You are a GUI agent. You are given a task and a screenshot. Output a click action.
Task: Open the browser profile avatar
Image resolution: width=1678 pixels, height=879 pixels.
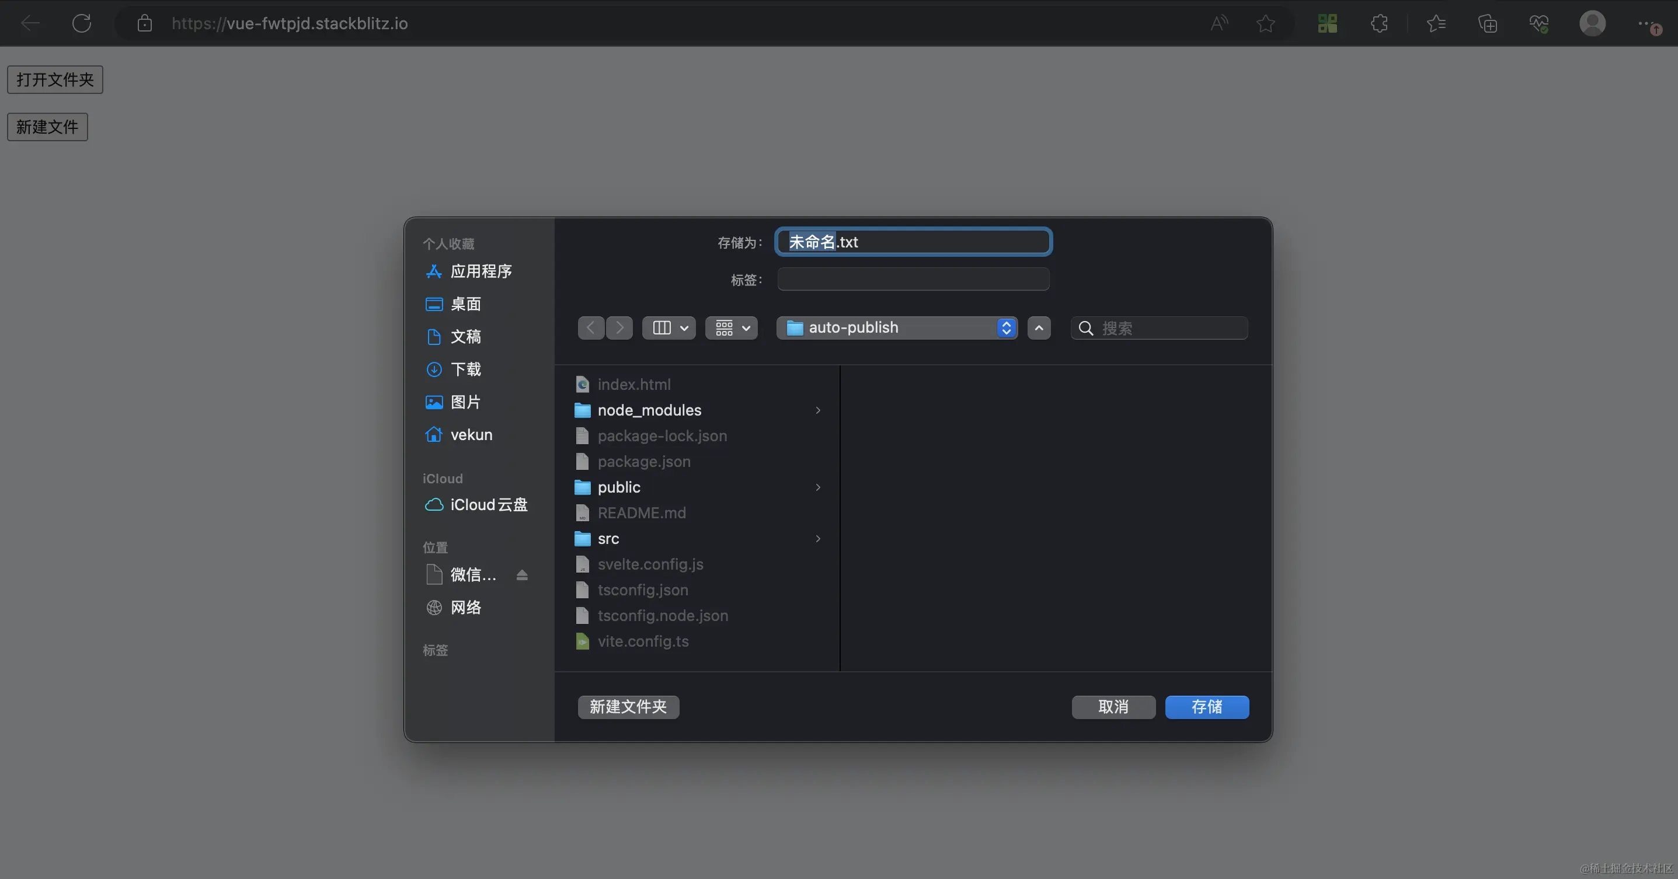(1592, 23)
